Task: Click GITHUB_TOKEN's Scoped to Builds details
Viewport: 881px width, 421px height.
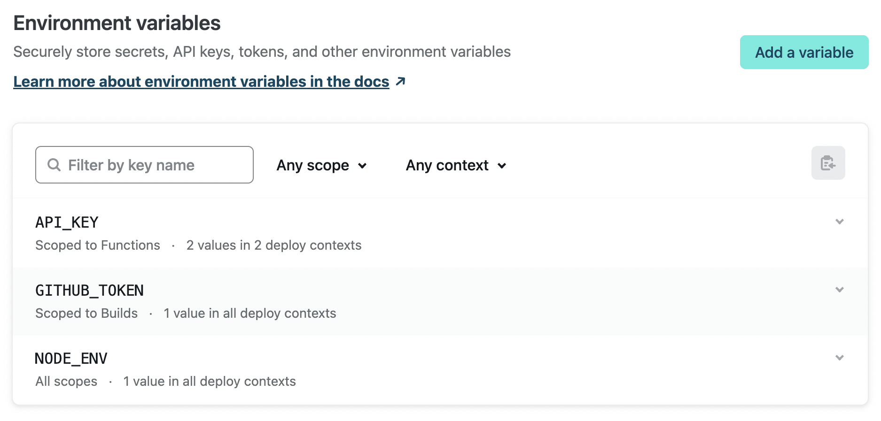Action: (x=86, y=314)
